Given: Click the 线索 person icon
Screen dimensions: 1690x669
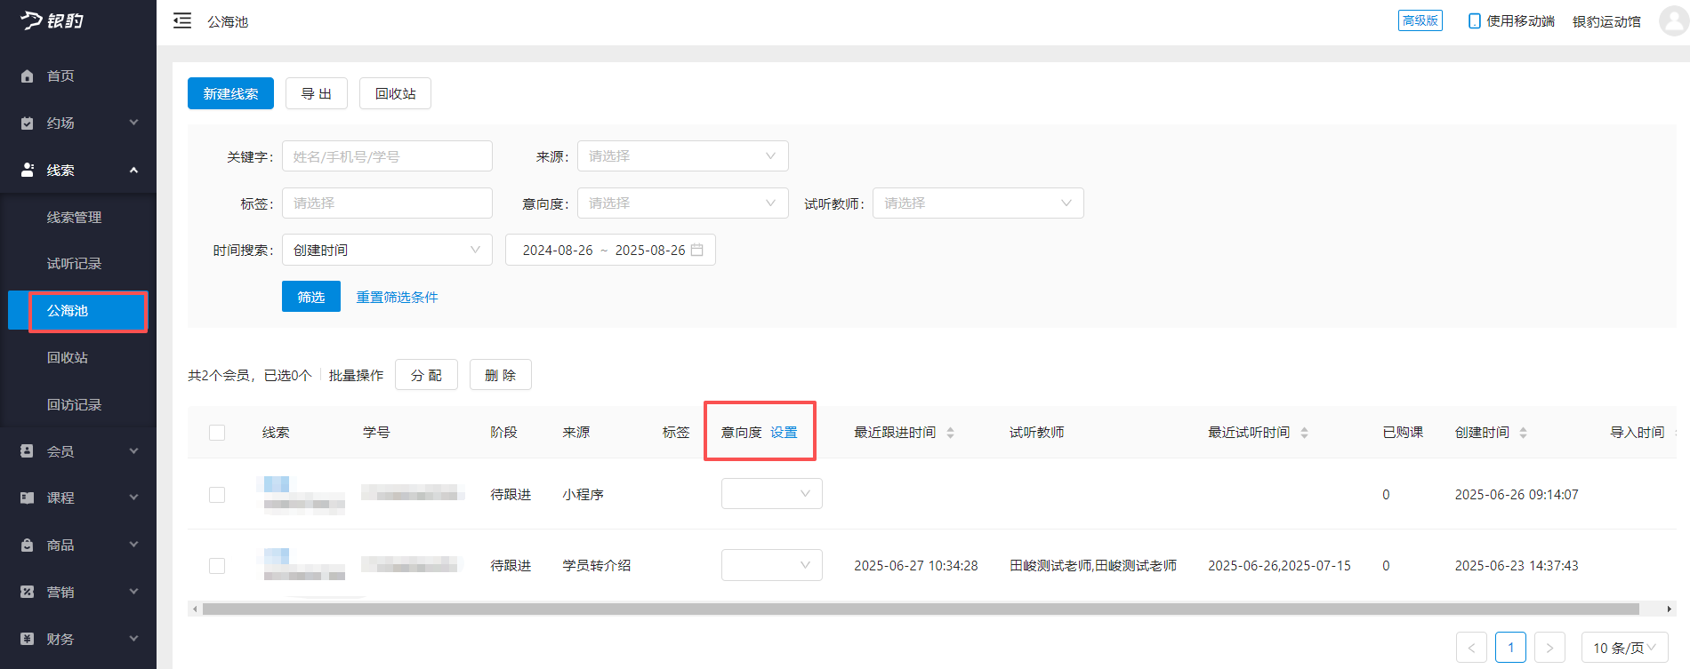Looking at the screenshot, I should pyautogui.click(x=28, y=170).
